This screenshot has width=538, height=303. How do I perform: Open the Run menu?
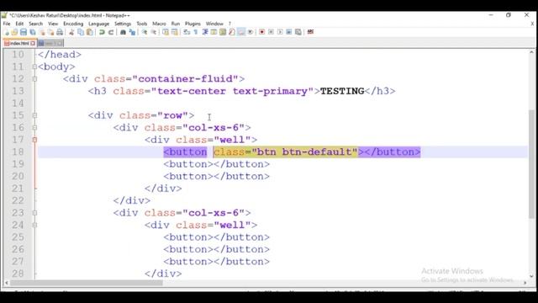[176, 24]
